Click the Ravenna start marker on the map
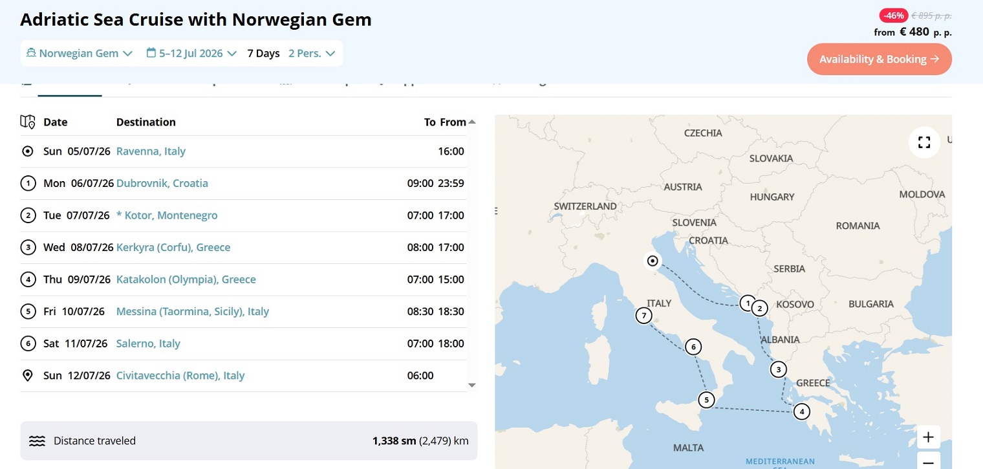Viewport: 983px width, 469px height. point(653,261)
